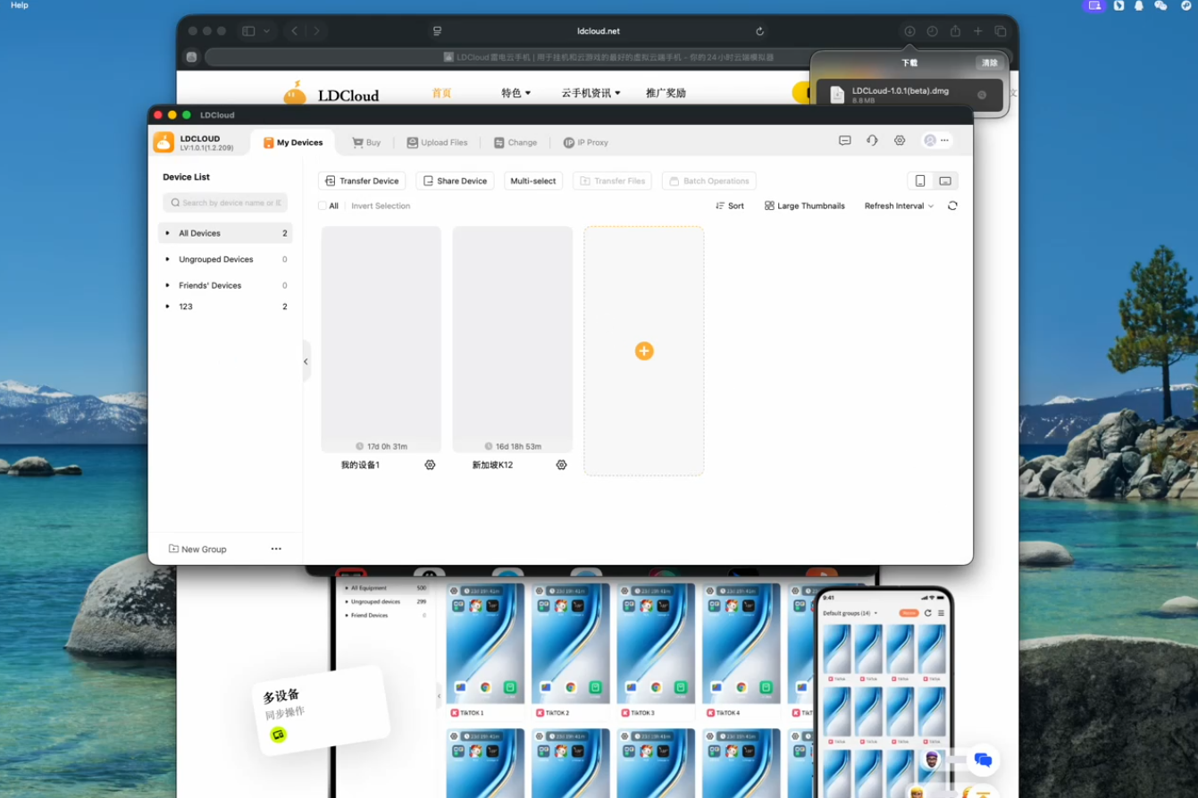Switch to the Upload Files tab
Screen dimensions: 1198x798
(437, 143)
